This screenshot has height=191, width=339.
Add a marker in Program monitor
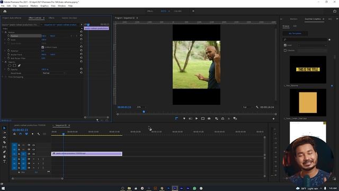click(x=184, y=118)
